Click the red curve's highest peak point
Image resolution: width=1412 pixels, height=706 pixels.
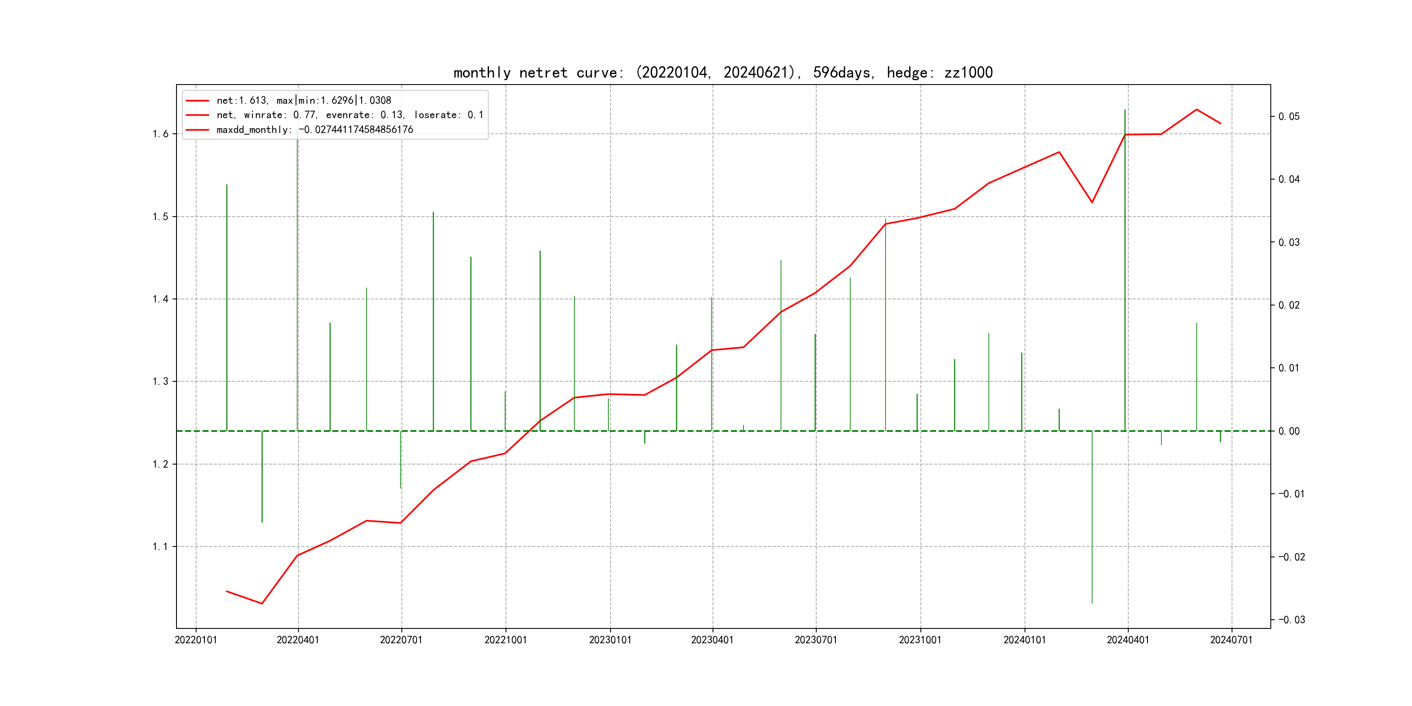tap(1197, 110)
